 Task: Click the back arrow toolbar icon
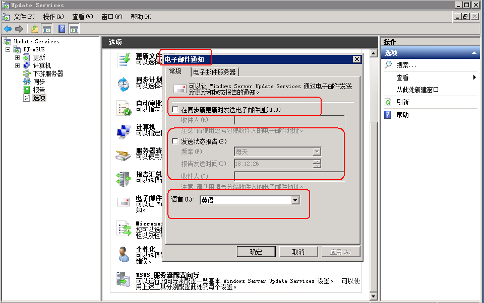click(8, 29)
